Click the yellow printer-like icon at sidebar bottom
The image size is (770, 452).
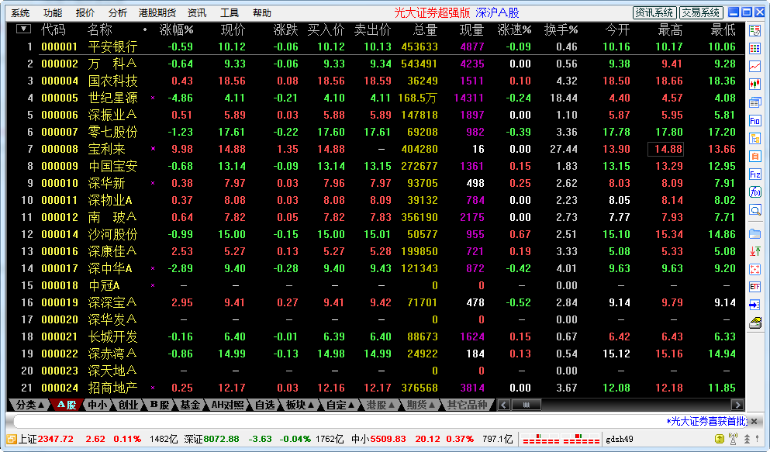click(754, 323)
